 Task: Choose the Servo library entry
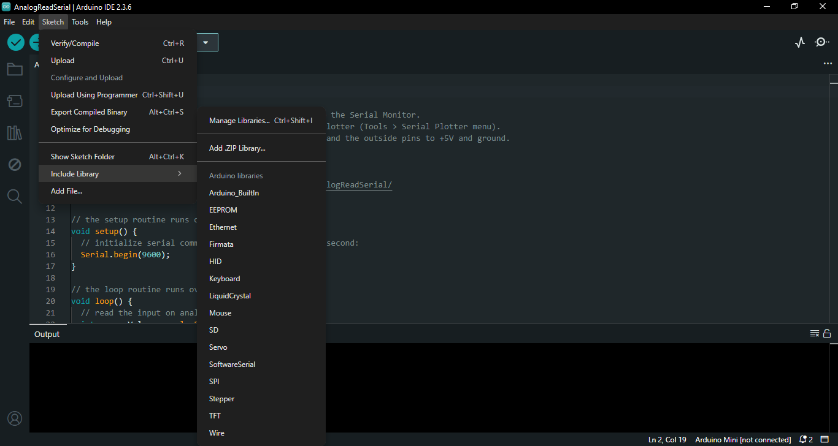[218, 347]
